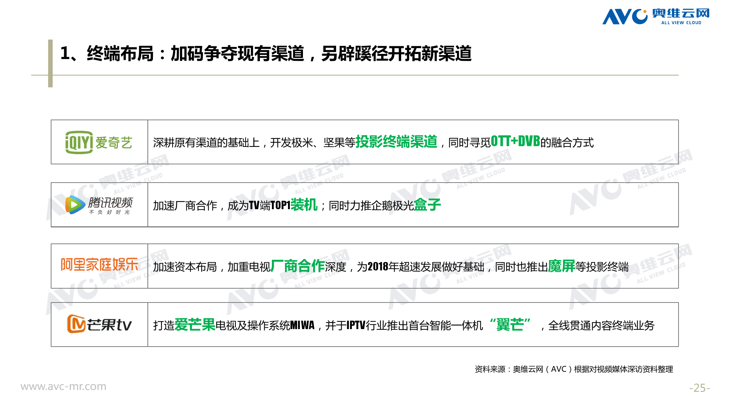Click the page number -25-
This screenshot has width=730, height=410.
pos(699,388)
